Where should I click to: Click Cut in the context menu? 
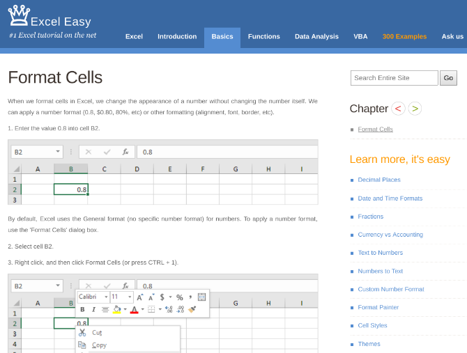point(97,333)
